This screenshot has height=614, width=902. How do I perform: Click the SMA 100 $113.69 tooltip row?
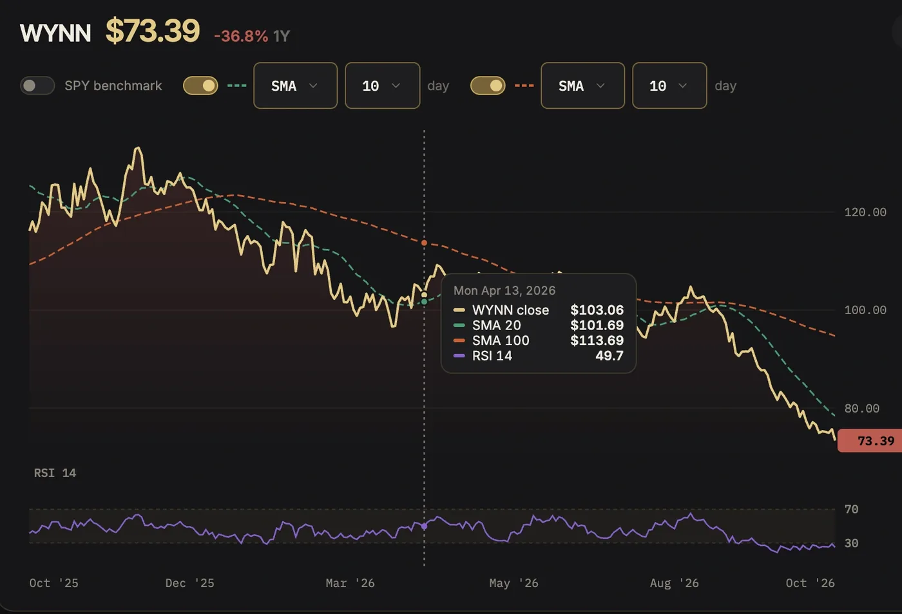539,340
